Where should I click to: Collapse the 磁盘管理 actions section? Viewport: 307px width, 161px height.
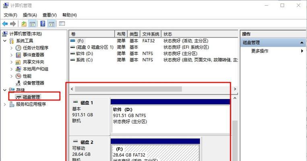click(302, 43)
